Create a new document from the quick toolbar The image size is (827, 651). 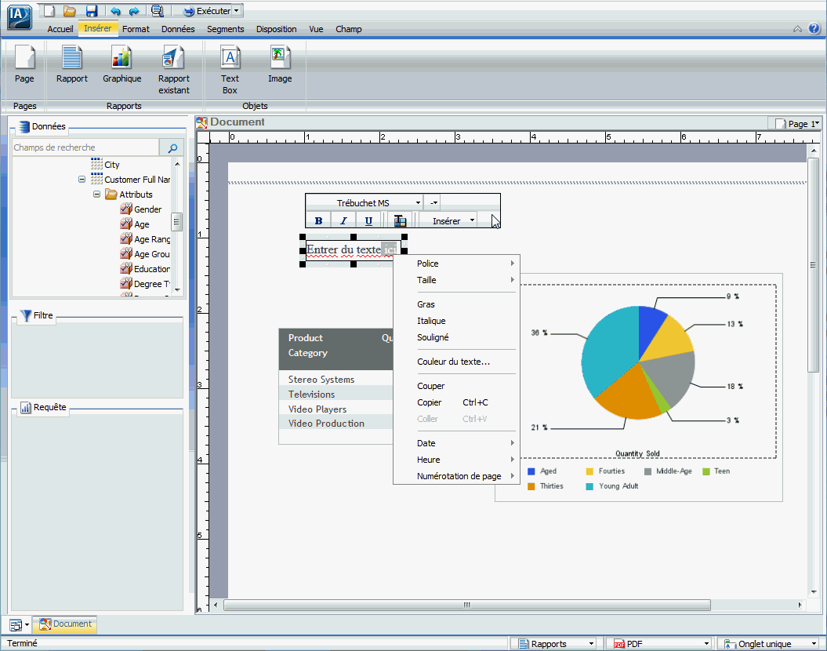(x=49, y=10)
